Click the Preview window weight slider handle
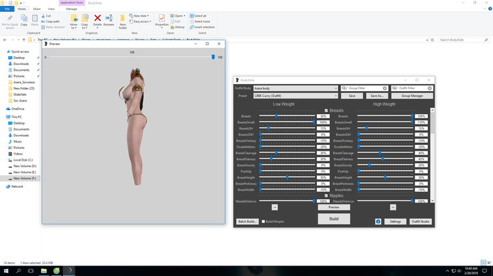This screenshot has height=276, width=493. pyautogui.click(x=213, y=57)
